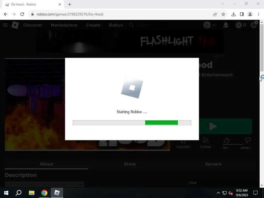The image size is (264, 198).
Task: Open the Chat panel
Action: coord(193,183)
